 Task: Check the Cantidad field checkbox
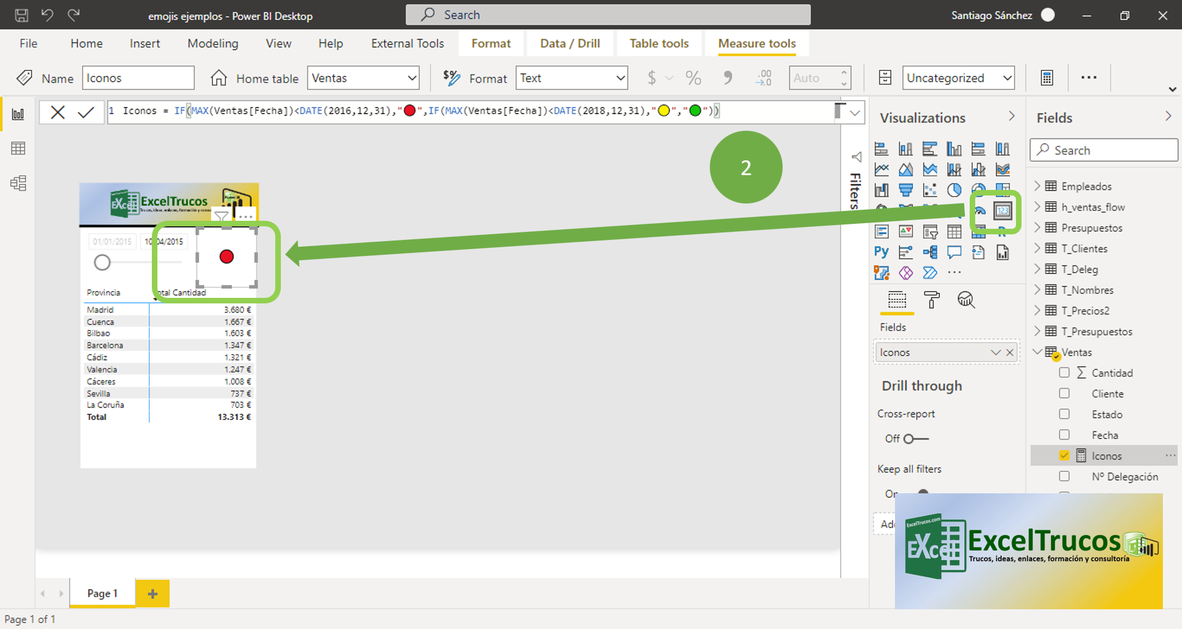coord(1064,372)
